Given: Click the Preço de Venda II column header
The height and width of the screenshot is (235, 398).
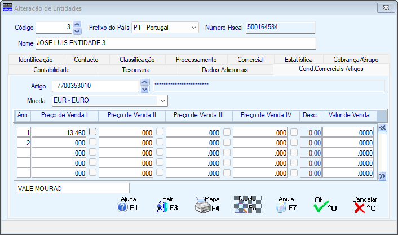Looking at the screenshot, I should pos(132,115).
